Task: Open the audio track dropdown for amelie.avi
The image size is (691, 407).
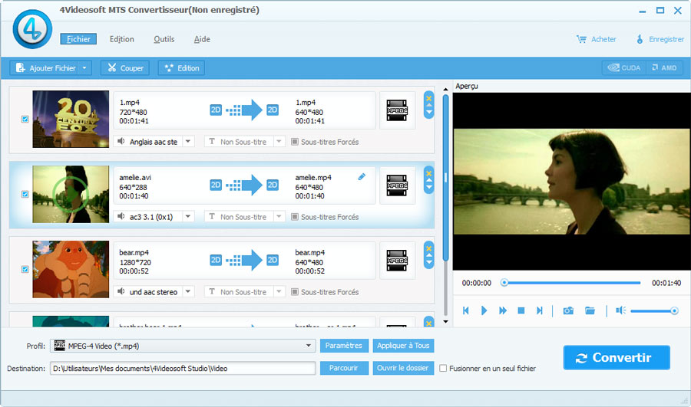Action: pos(188,217)
